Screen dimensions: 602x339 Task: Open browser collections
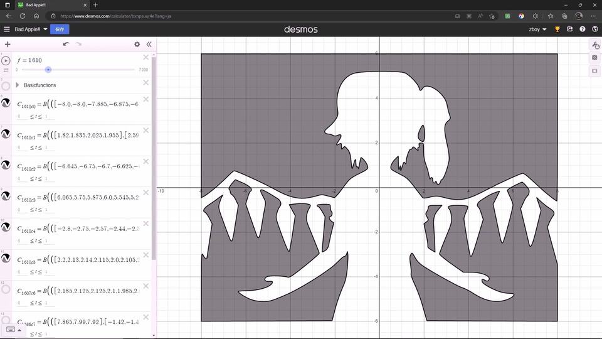coord(564,16)
